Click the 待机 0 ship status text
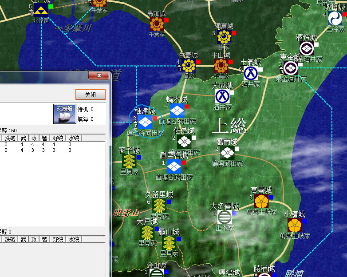The height and width of the screenshot is (277, 347). [86, 109]
